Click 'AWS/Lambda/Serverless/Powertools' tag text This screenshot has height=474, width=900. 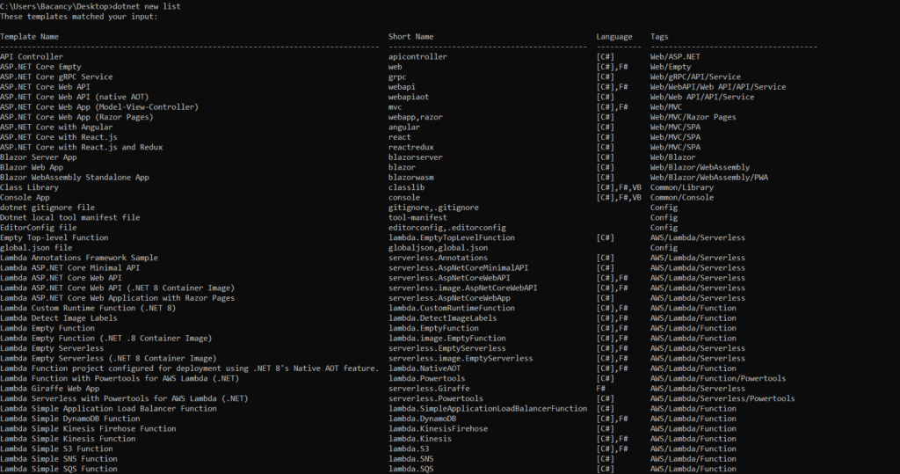coord(722,398)
